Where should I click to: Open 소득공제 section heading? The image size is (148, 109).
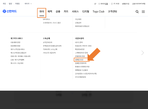[46, 38]
